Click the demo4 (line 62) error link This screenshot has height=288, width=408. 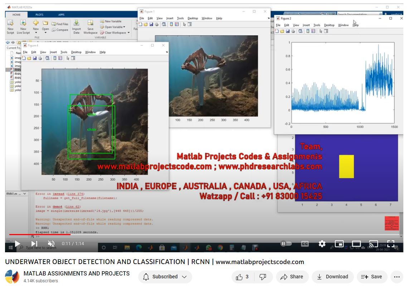tap(67, 207)
